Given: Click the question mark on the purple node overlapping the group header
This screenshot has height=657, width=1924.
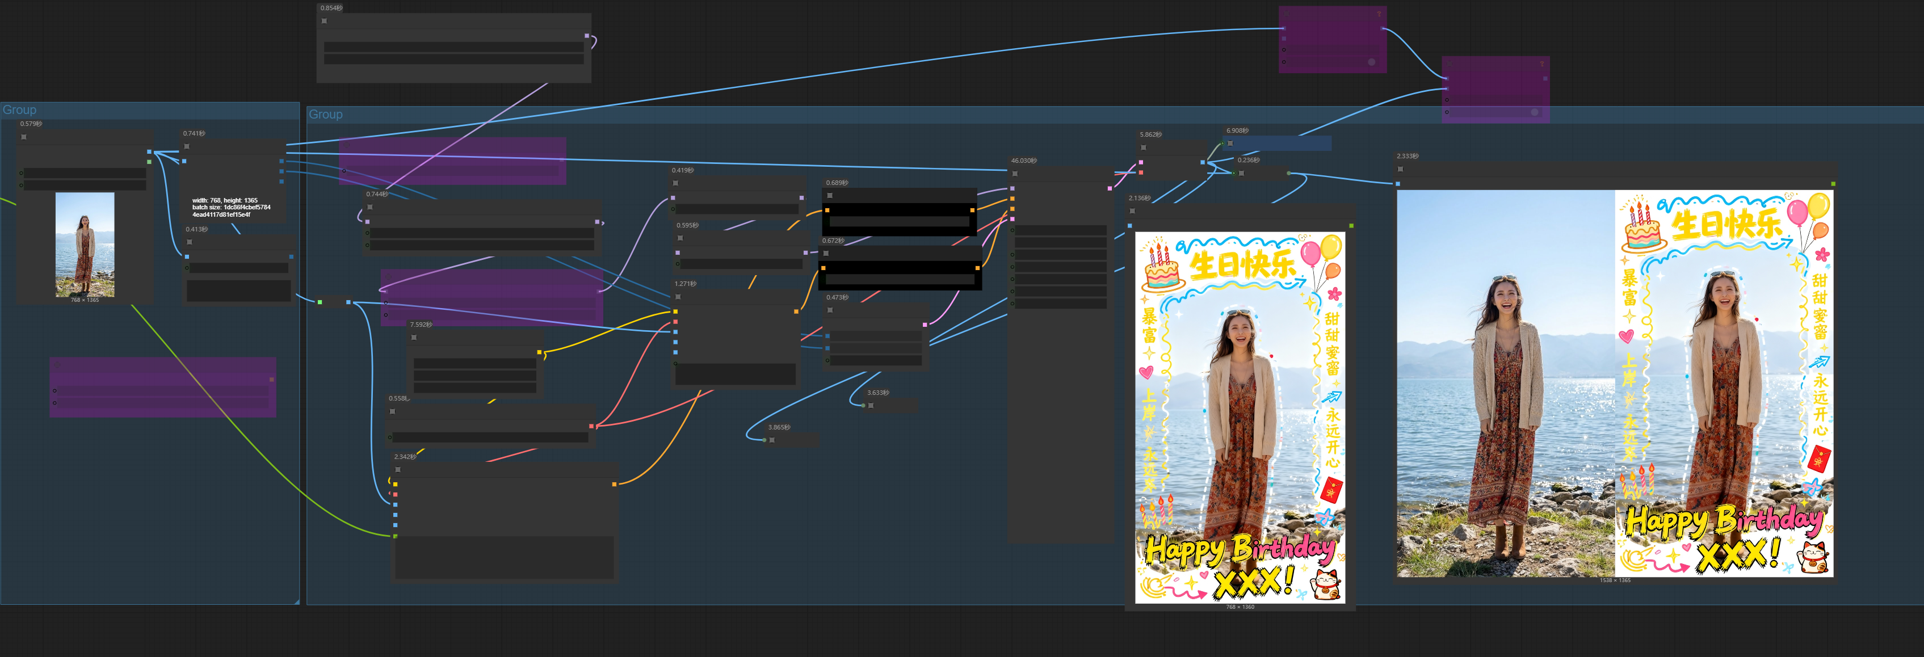Looking at the screenshot, I should pyautogui.click(x=1541, y=64).
